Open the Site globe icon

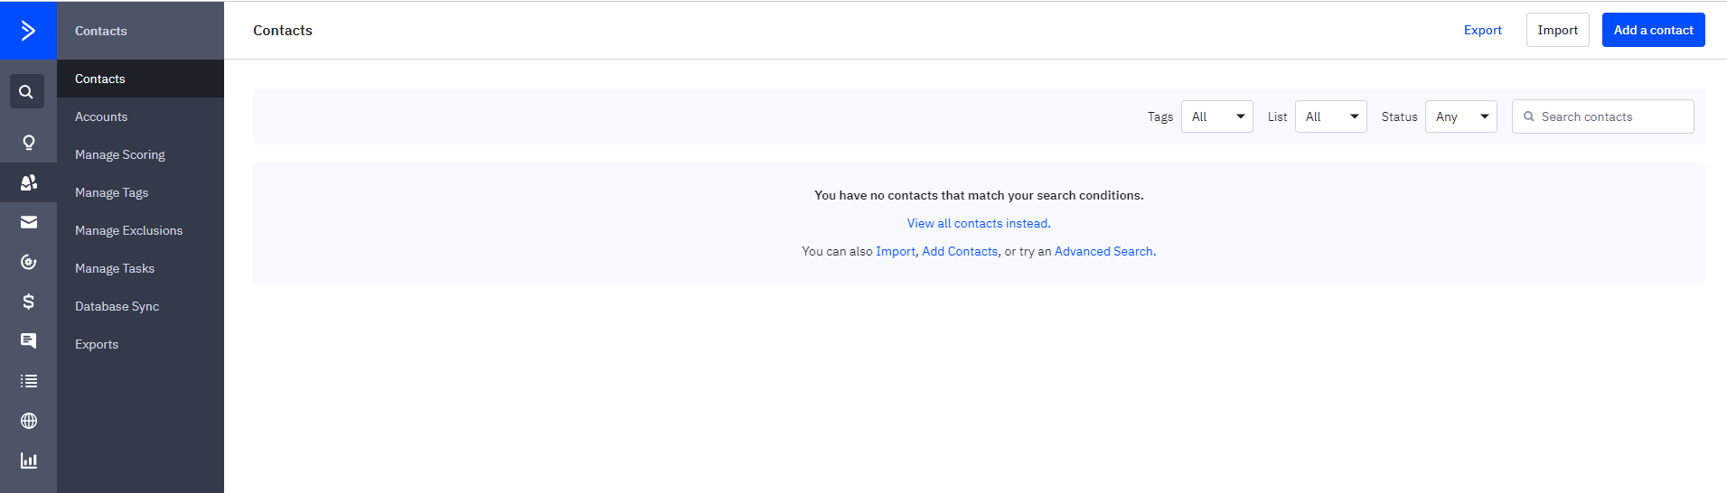(x=29, y=421)
